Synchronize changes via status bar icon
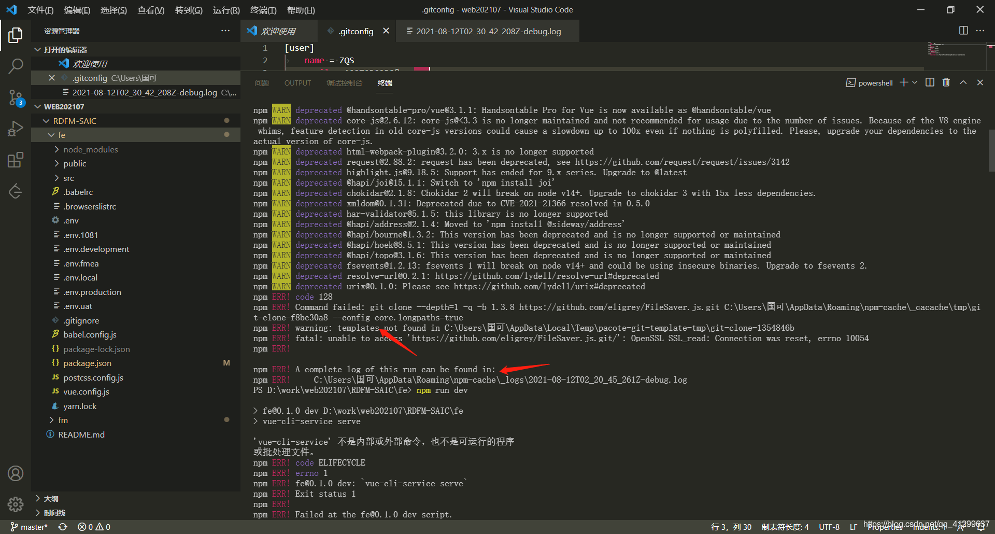Viewport: 995px width, 534px height. (63, 527)
